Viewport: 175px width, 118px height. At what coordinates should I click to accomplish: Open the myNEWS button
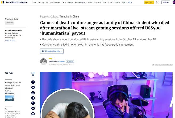pyautogui.click(x=165, y=2)
